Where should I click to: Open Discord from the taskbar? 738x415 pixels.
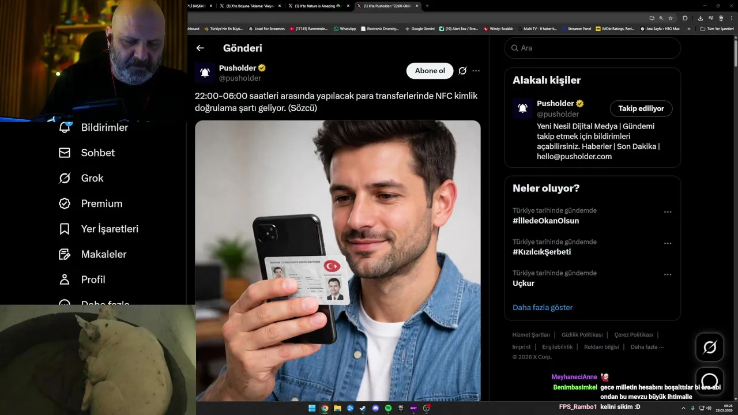[x=375, y=408]
